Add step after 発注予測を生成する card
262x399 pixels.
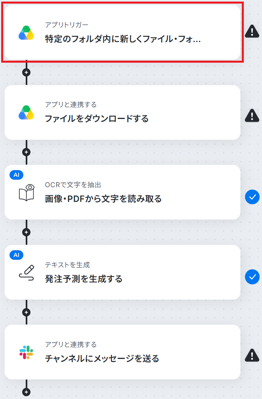pyautogui.click(x=27, y=312)
